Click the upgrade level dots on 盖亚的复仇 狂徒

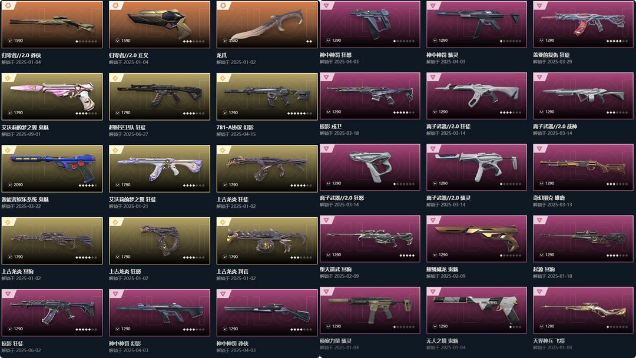click(617, 41)
